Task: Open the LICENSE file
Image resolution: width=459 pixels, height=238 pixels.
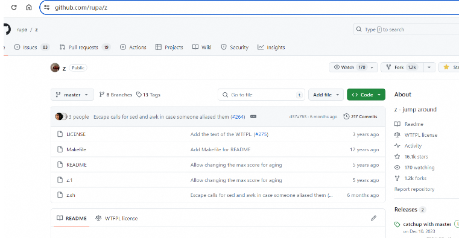Action: pos(76,134)
